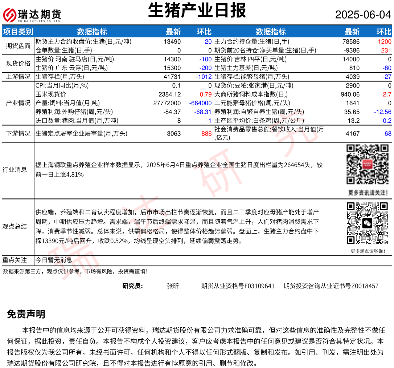394x368 pixels.
Task: Select the report title 生猪产业日报
Action: point(197,11)
